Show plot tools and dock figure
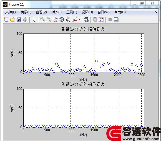The image size is (161, 141). [x=116, y=19]
